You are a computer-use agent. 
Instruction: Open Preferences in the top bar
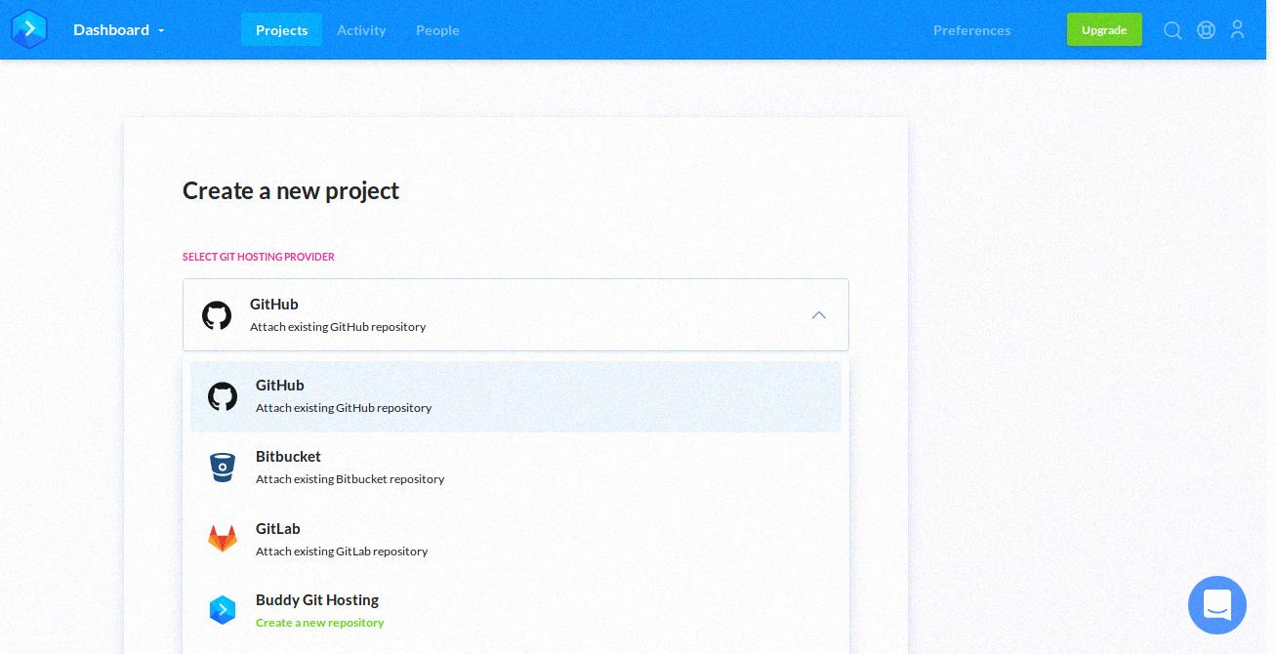(x=971, y=30)
